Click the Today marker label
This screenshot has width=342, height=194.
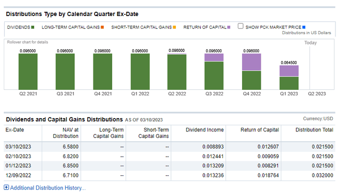coord(310,43)
